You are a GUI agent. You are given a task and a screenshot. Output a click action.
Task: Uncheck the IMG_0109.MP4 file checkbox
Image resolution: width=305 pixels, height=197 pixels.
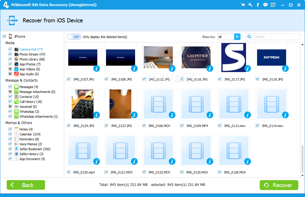[182, 126]
